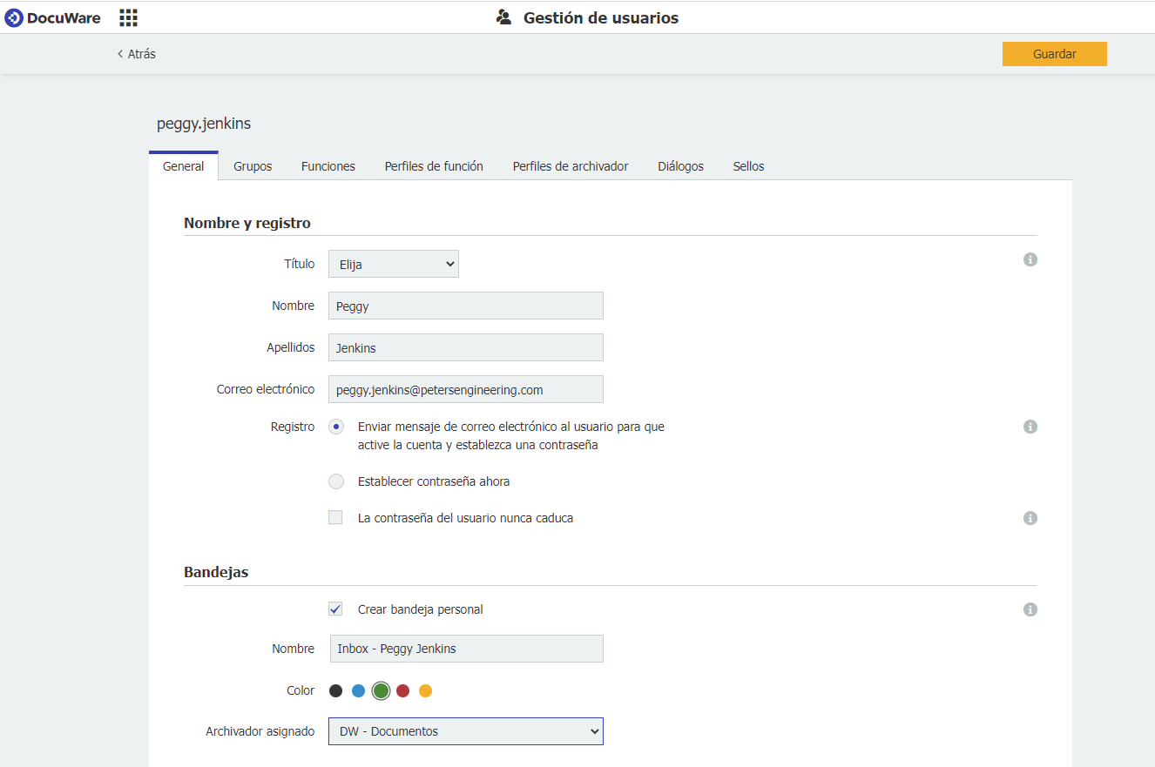Image resolution: width=1155 pixels, height=767 pixels.
Task: Click the info icon next to Título
Action: (1030, 259)
